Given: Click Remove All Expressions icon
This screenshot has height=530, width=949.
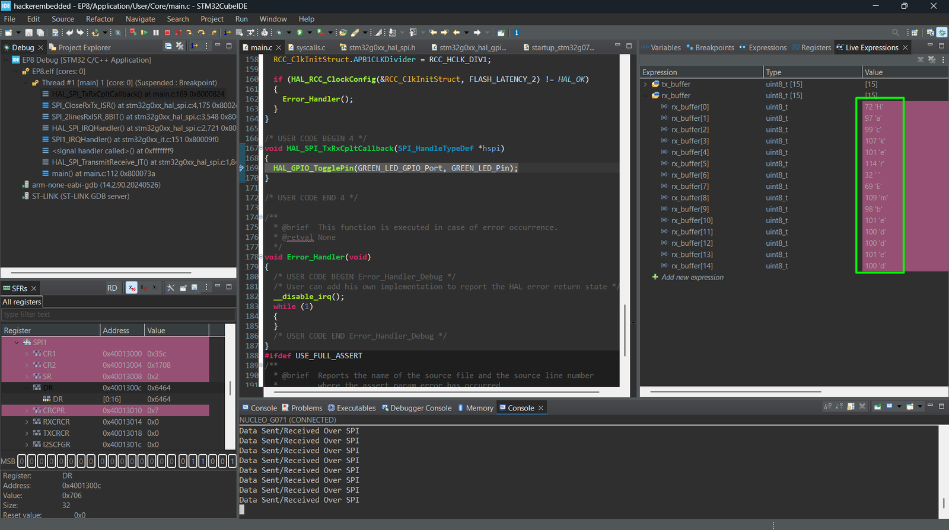Looking at the screenshot, I should point(932,59).
